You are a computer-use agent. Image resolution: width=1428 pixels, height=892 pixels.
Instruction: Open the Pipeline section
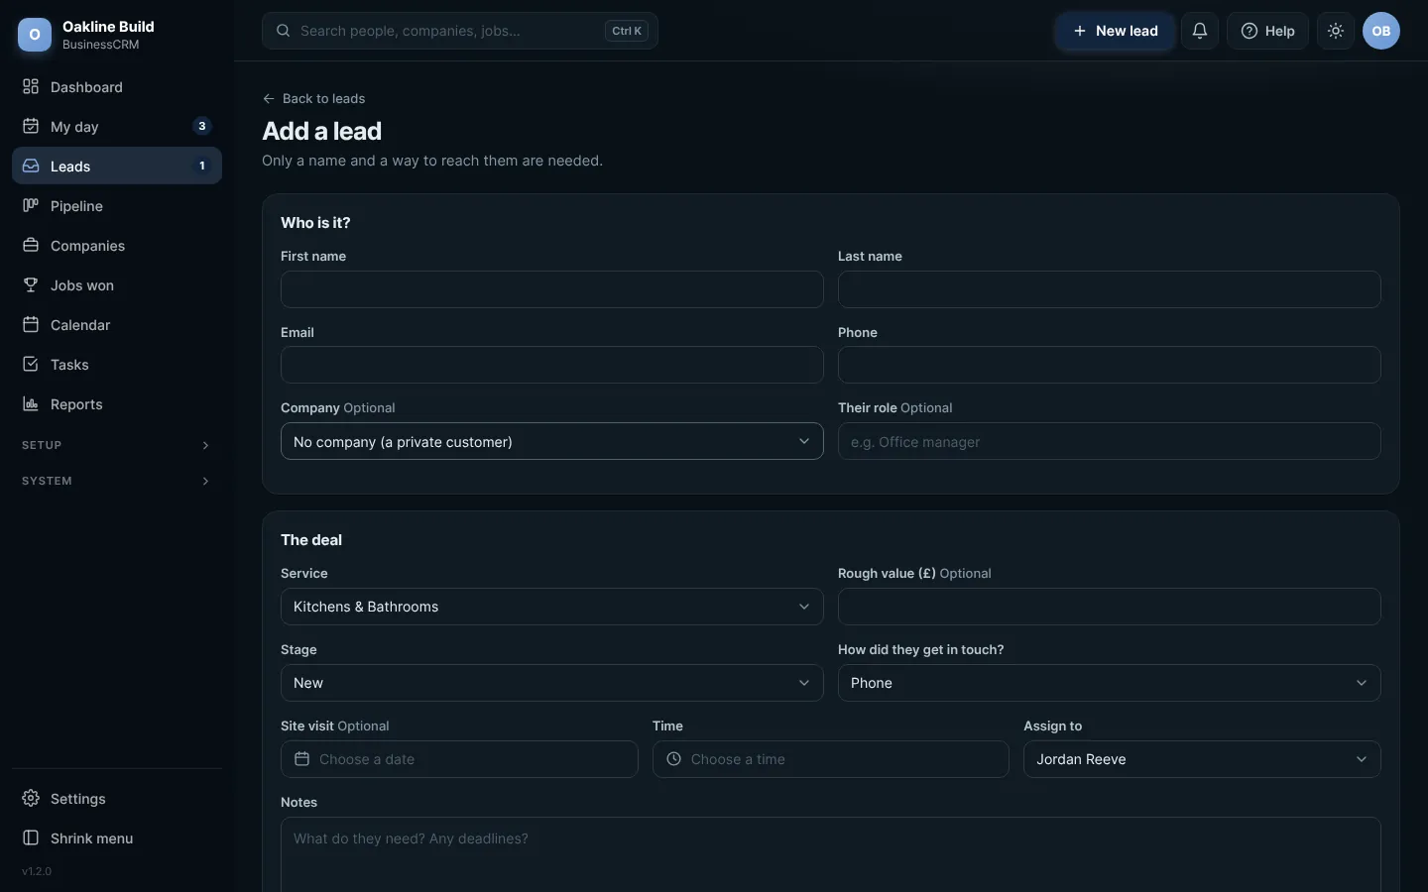click(x=117, y=206)
